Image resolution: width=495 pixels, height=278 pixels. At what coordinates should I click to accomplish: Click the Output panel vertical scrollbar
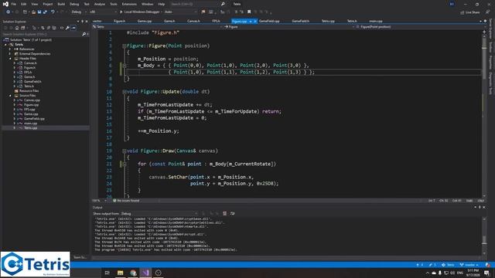coord(484,236)
